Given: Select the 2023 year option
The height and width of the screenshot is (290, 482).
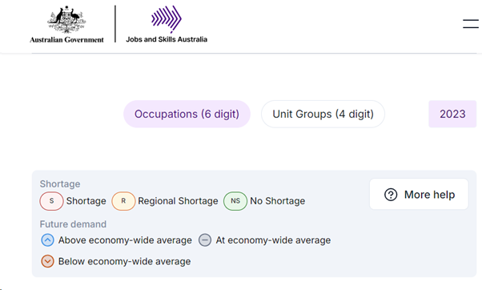Looking at the screenshot, I should (452, 114).
